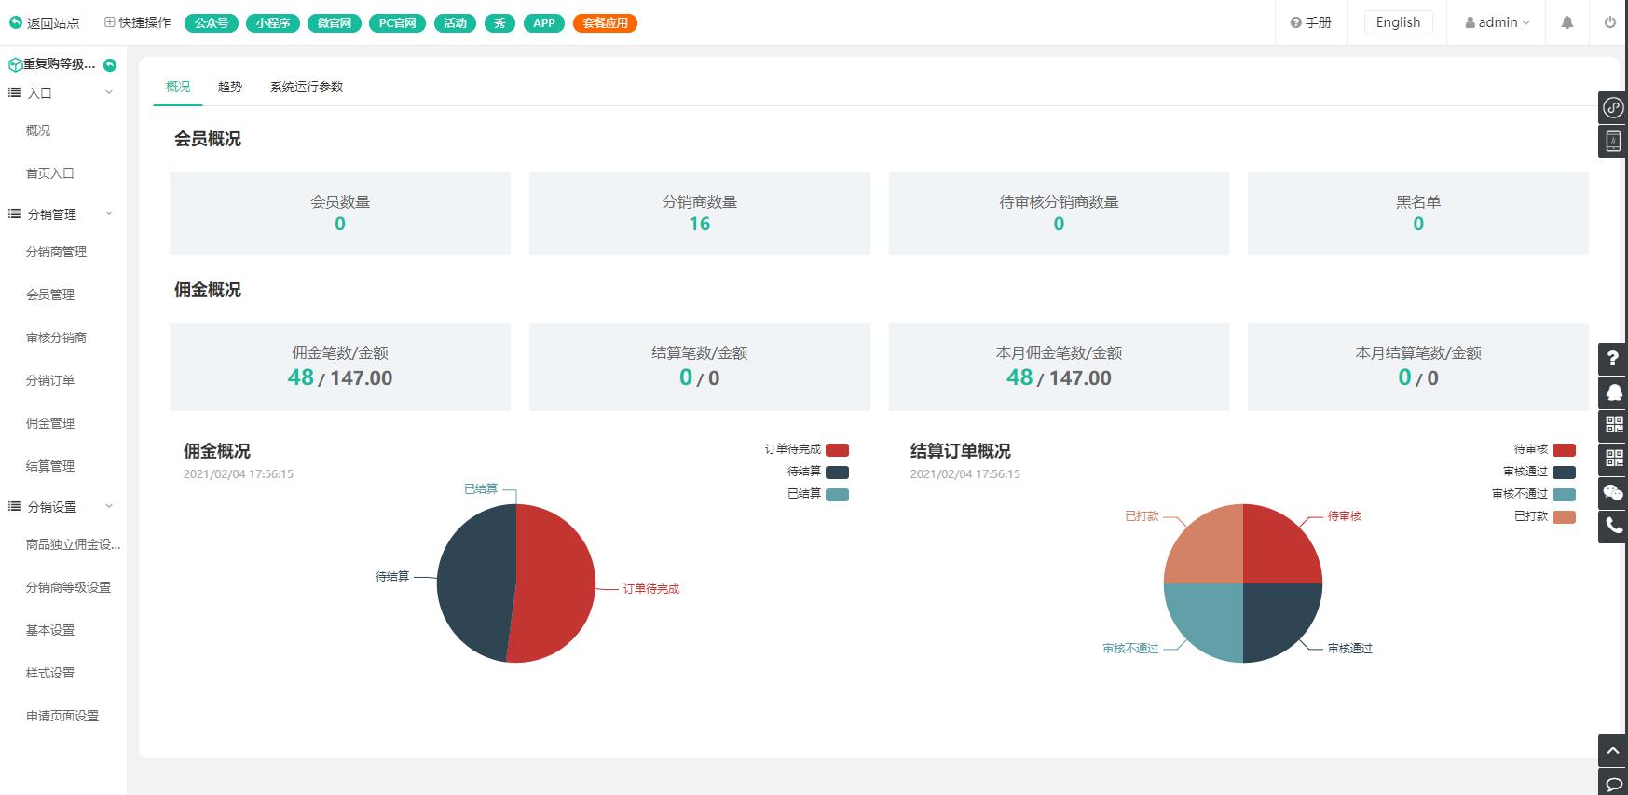Click the 佣金笔数/金额 card value 48 / 147.00

[340, 377]
